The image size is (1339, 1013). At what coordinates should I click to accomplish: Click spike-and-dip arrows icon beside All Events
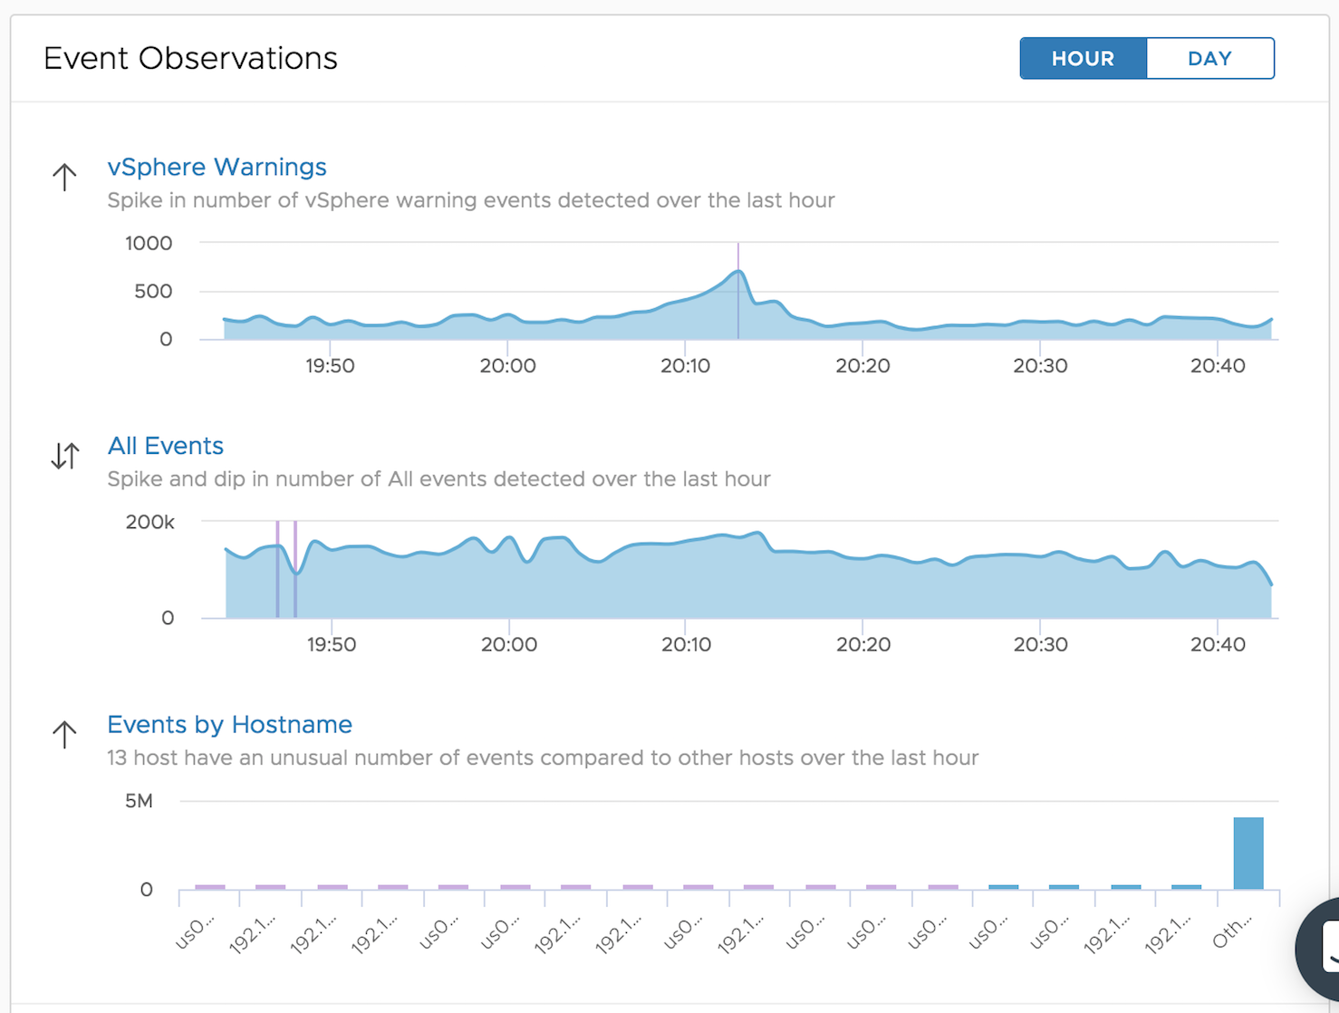65,455
